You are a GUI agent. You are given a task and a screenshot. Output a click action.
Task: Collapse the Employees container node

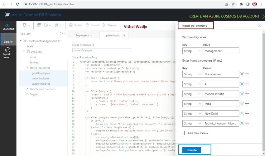coord(24,51)
